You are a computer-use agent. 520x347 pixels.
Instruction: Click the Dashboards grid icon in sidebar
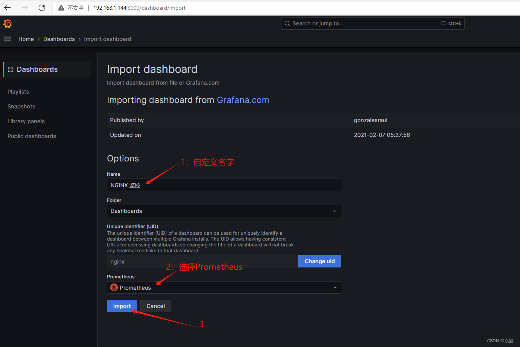click(x=11, y=69)
